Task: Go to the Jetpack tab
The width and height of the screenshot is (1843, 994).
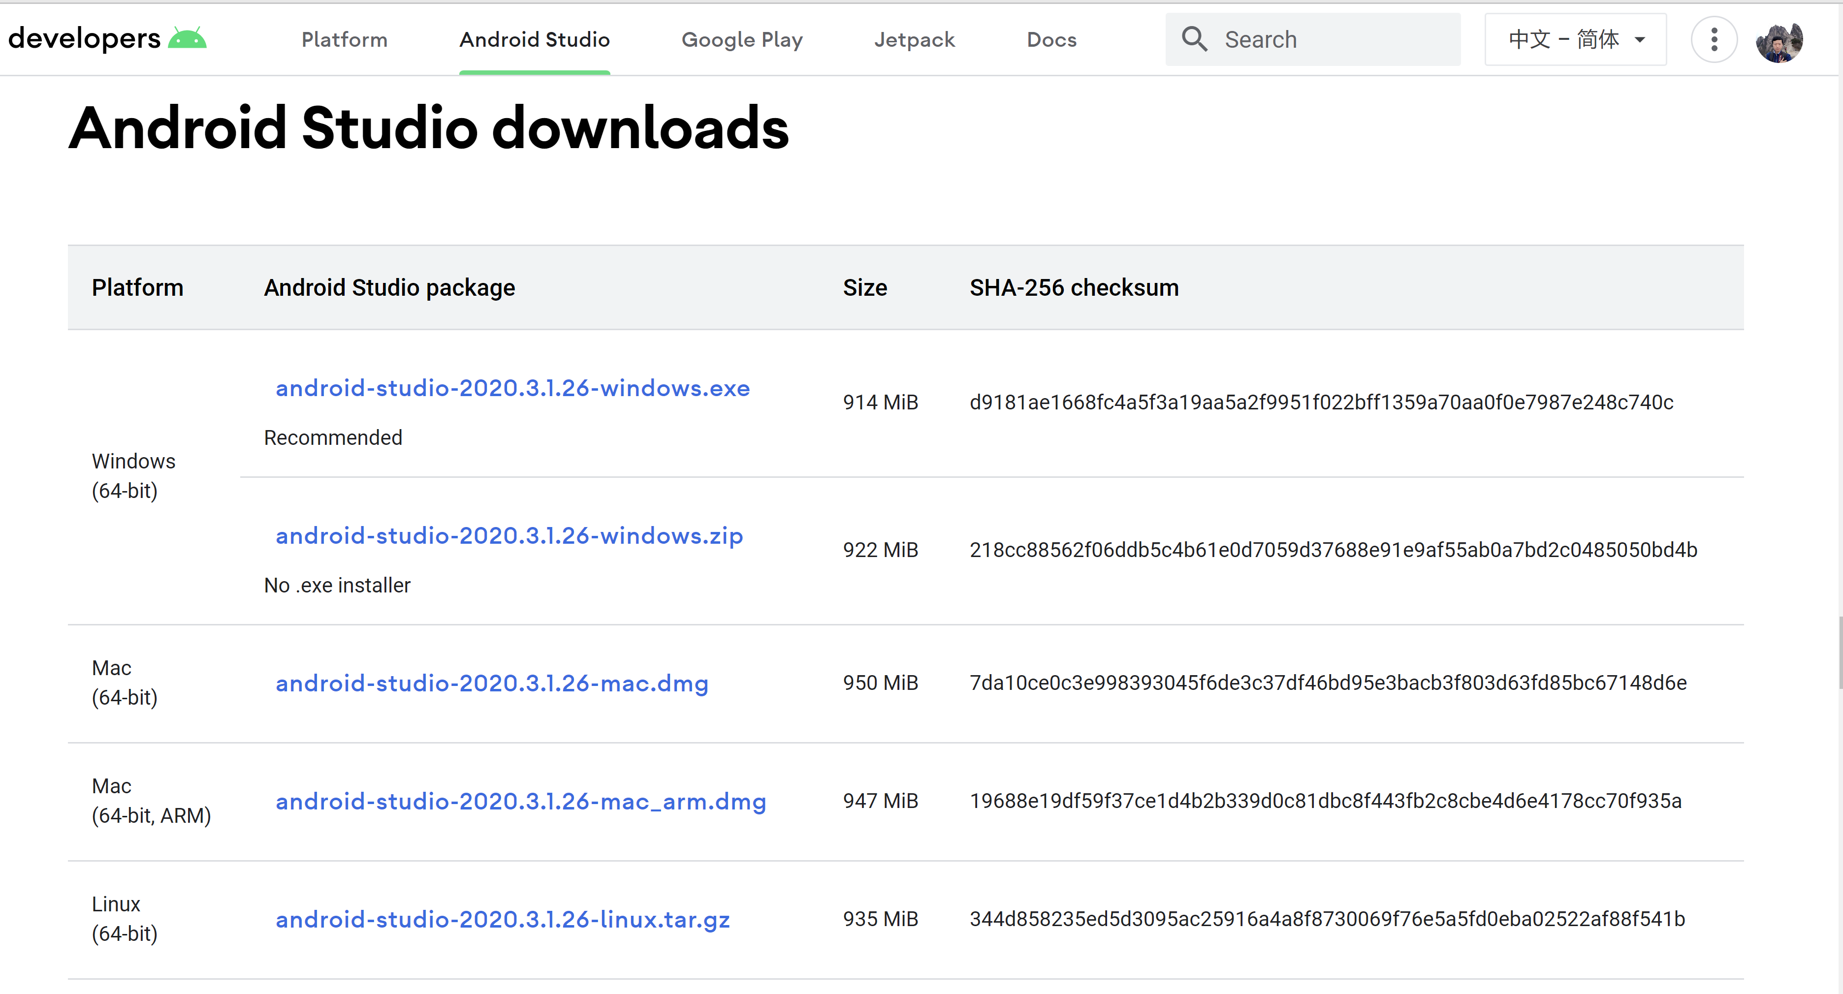Action: tap(914, 39)
